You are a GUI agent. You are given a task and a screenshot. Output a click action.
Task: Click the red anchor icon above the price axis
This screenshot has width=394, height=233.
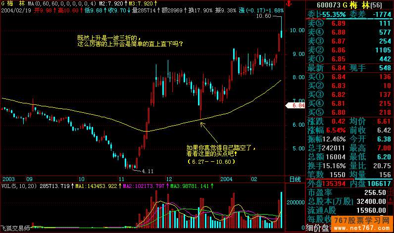click(x=291, y=4)
